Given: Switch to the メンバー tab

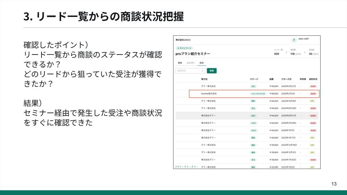Looking at the screenshot, I should [191, 63].
